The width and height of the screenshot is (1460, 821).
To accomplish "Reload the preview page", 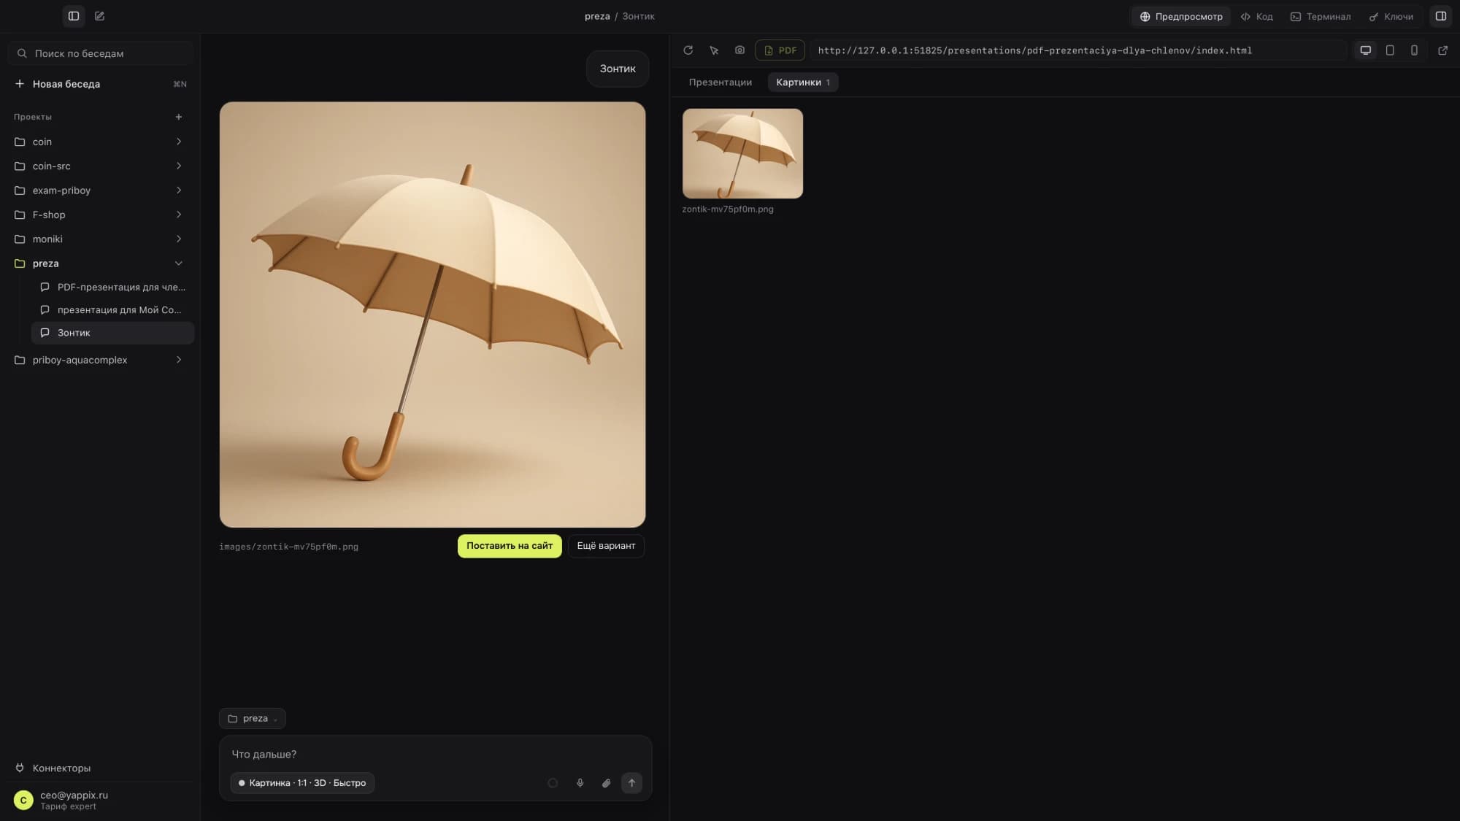I will 688,50.
